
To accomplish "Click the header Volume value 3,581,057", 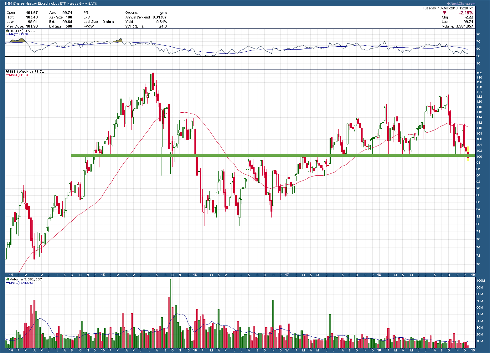I will [465, 26].
